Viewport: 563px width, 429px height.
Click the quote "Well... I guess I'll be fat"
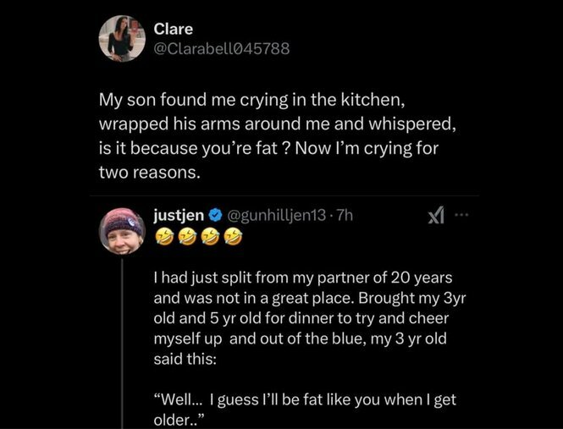pos(304,399)
